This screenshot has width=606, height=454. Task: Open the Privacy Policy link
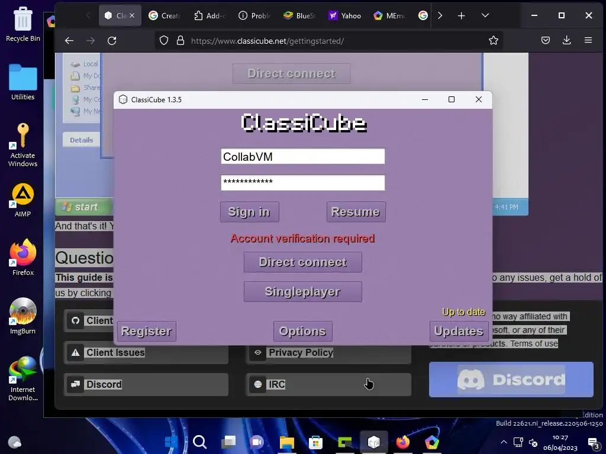(x=328, y=352)
